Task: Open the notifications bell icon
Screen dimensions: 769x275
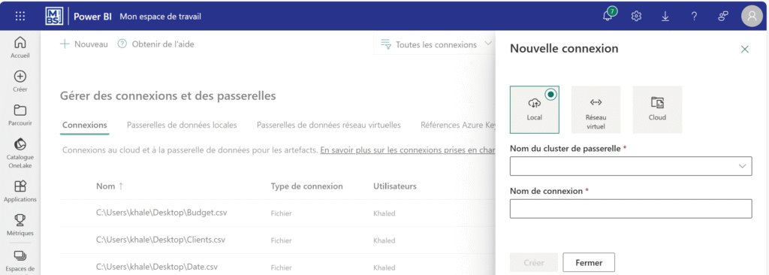Action: tap(608, 16)
